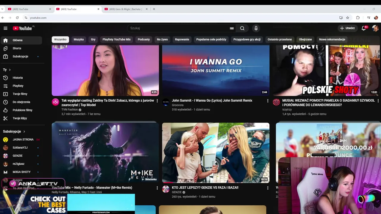The image size is (381, 214).
Task: Select the Podcasty filter chip
Action: click(x=144, y=39)
